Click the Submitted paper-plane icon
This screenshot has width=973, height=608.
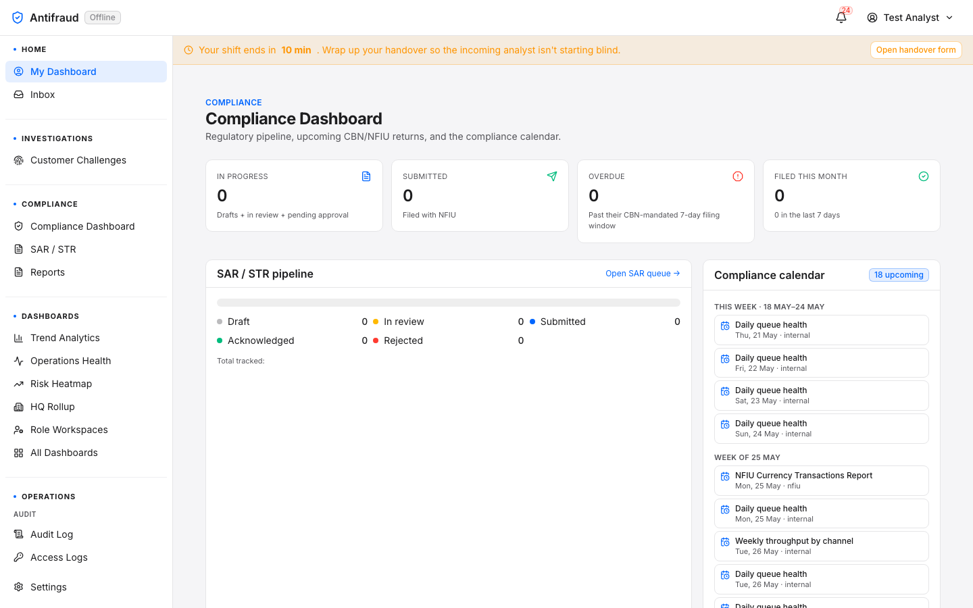552,176
